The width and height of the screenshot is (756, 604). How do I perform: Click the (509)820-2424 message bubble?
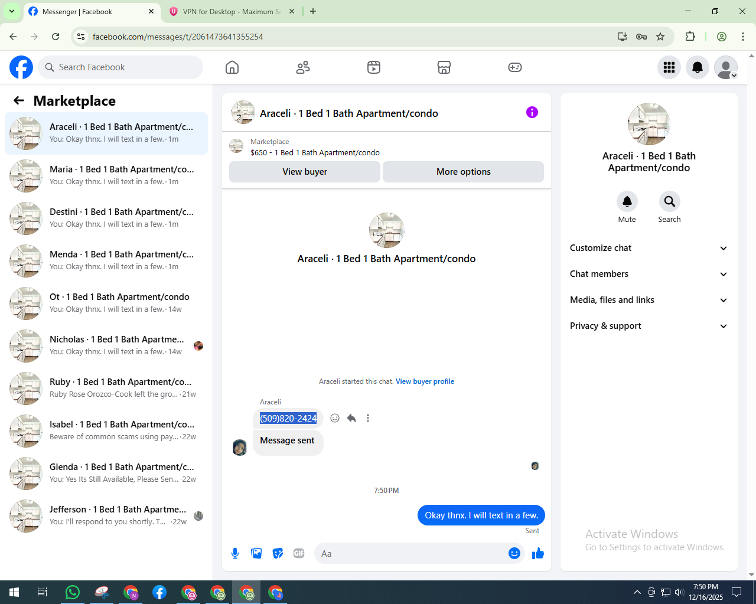[x=288, y=418]
